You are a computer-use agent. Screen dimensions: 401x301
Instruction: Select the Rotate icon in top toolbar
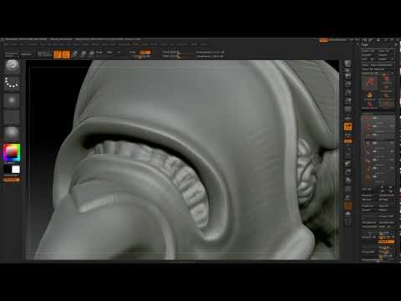[91, 54]
